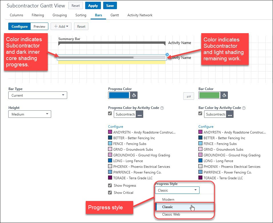
Task: Open the Height dropdown showing Medium
Action: [29, 114]
